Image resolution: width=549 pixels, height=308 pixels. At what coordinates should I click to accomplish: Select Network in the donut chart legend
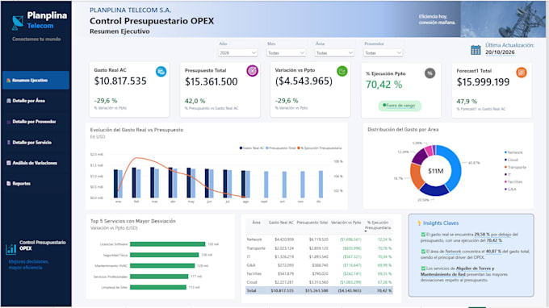tap(513, 152)
